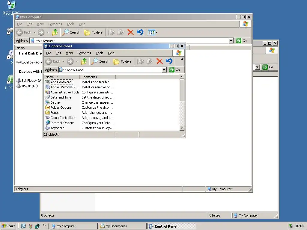Click Control Panel address field

110,70
